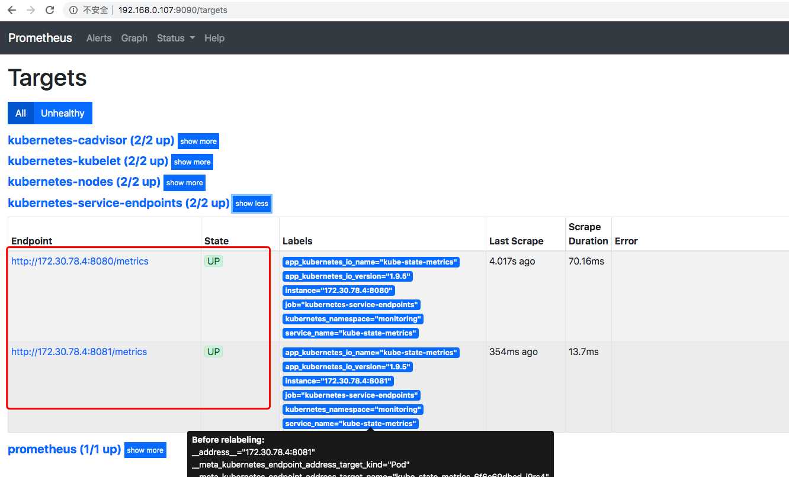Open the Help nav item

coord(214,38)
